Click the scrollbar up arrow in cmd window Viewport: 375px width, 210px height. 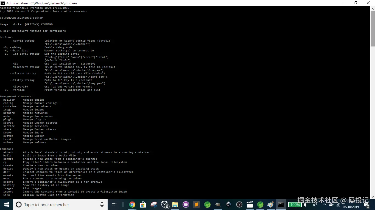pyautogui.click(x=373, y=8)
